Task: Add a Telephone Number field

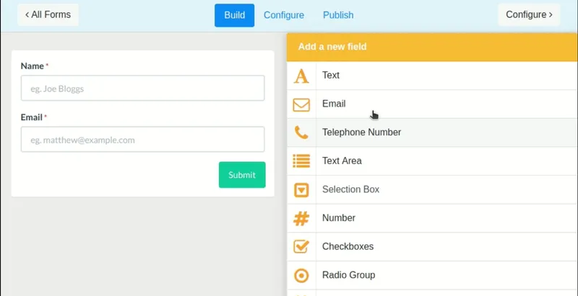Action: click(432, 133)
